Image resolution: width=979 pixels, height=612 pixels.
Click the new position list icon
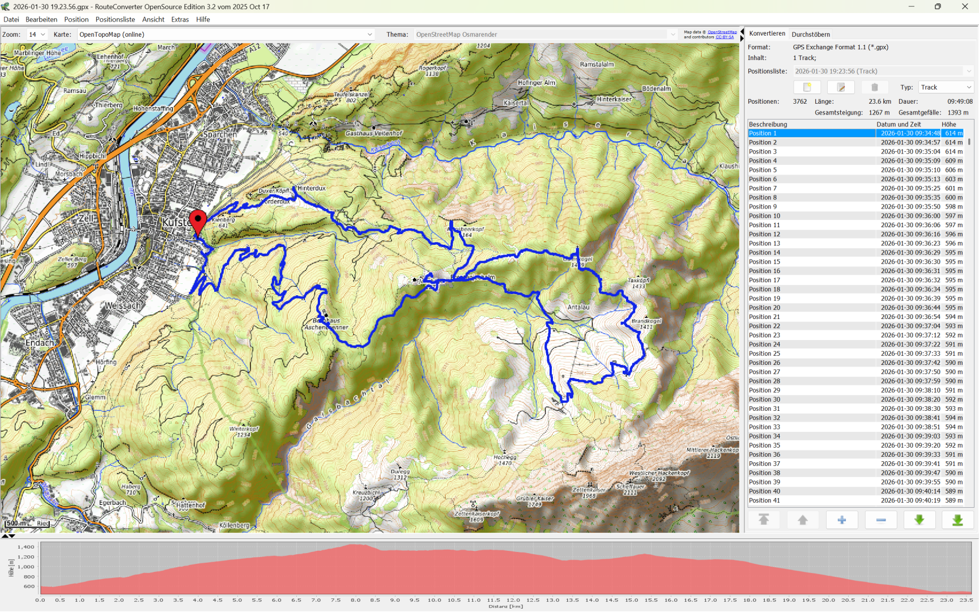click(x=807, y=87)
